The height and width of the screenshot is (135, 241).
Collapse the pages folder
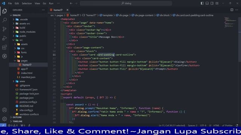28,61
